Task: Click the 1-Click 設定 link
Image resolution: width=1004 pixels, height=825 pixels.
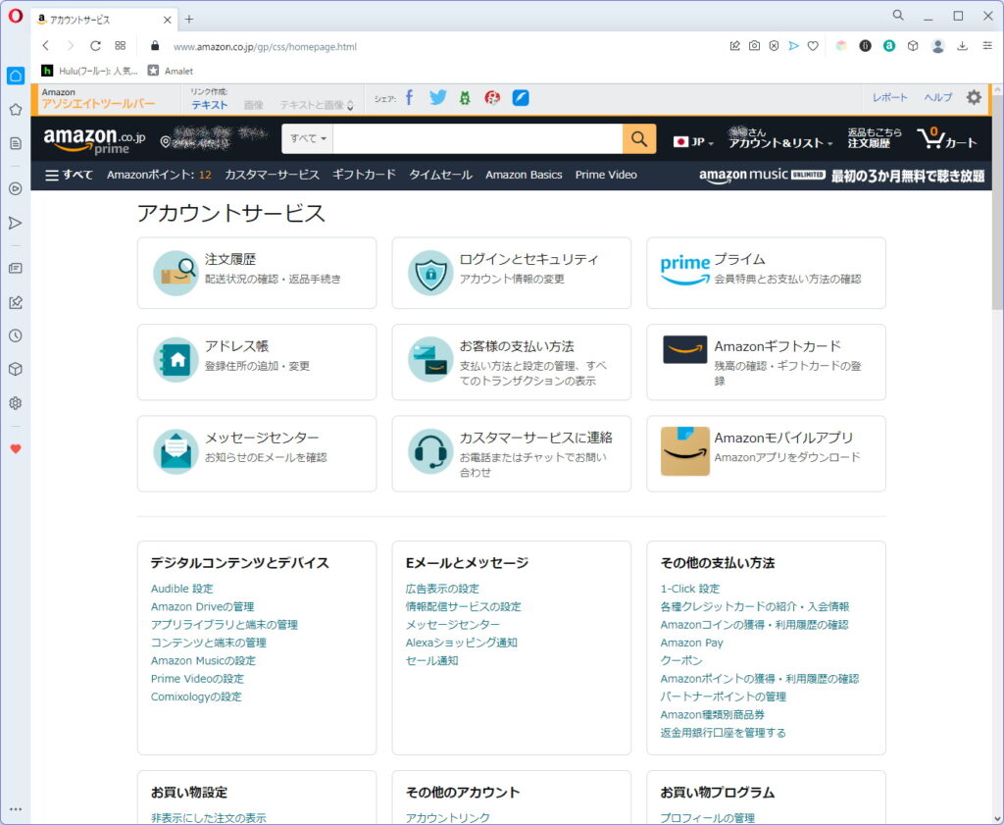Action: pyautogui.click(x=690, y=589)
